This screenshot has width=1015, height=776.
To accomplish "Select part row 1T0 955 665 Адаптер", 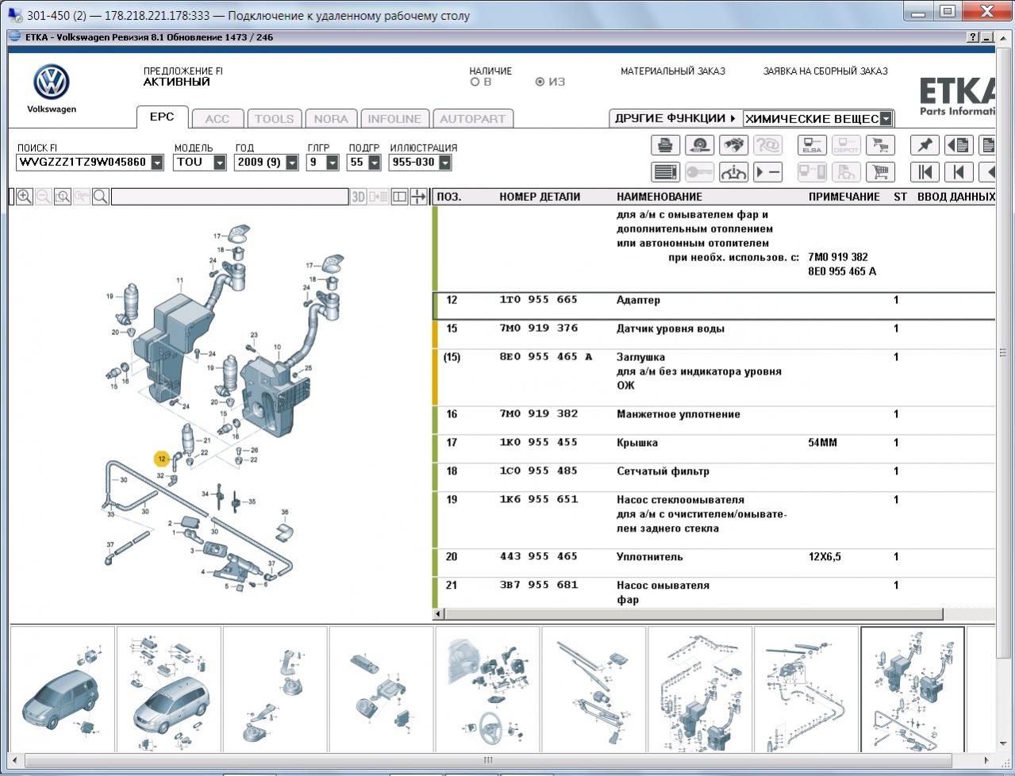I will [x=713, y=305].
